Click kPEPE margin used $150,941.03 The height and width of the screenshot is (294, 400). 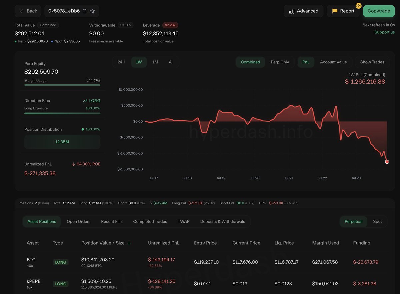[x=325, y=284]
